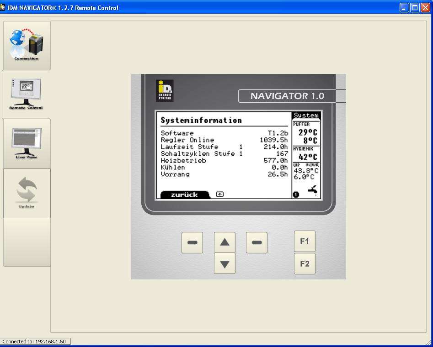Viewport: 433px width, 347px height.
Task: Select the Connected to 192.168.1.50 status
Action: 34,342
